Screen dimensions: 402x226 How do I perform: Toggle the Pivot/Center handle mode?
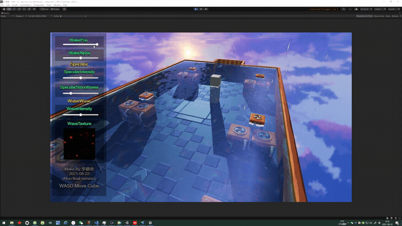click(x=44, y=9)
